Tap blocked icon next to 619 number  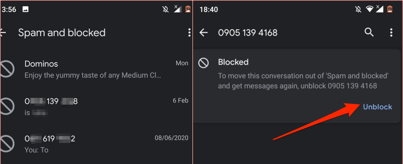[7, 144]
